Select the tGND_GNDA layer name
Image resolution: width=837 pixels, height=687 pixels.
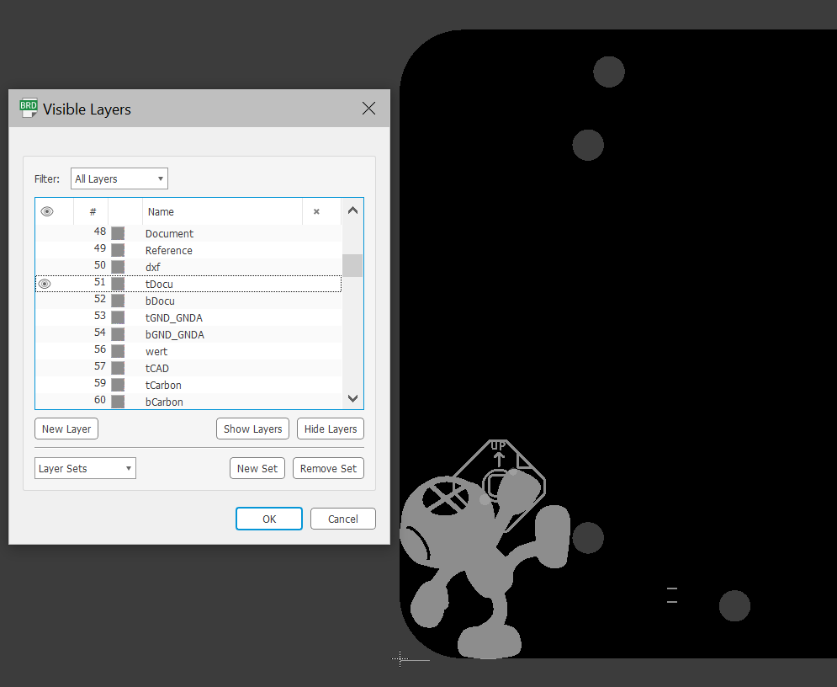(173, 318)
